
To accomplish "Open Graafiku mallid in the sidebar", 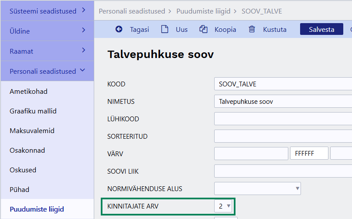I will point(33,111).
